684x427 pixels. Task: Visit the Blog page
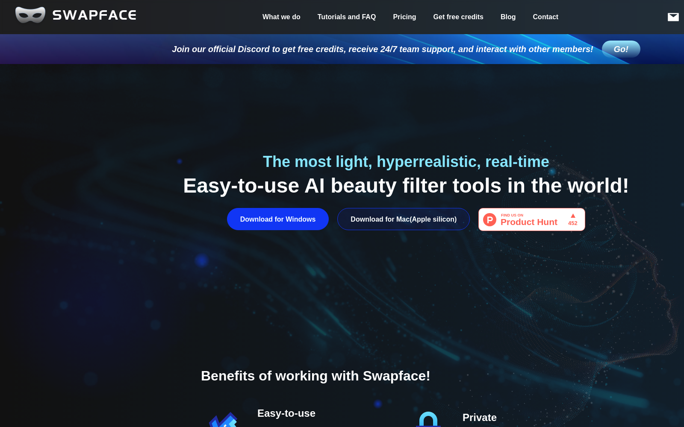508,17
